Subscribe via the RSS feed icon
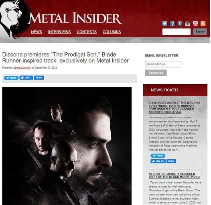 coord(203,24)
